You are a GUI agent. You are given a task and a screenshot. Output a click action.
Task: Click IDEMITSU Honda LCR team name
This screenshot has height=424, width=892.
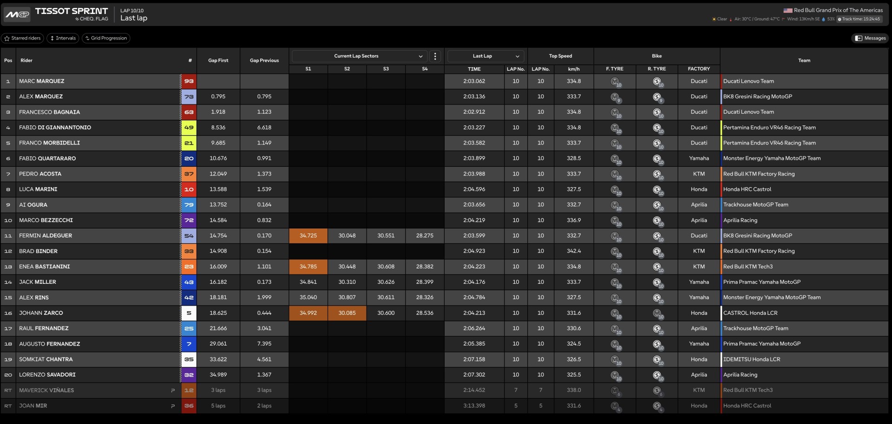pos(752,359)
